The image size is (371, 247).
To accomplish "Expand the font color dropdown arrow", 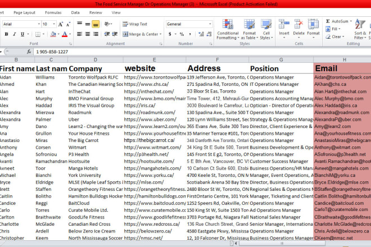I will pos(70,34).
